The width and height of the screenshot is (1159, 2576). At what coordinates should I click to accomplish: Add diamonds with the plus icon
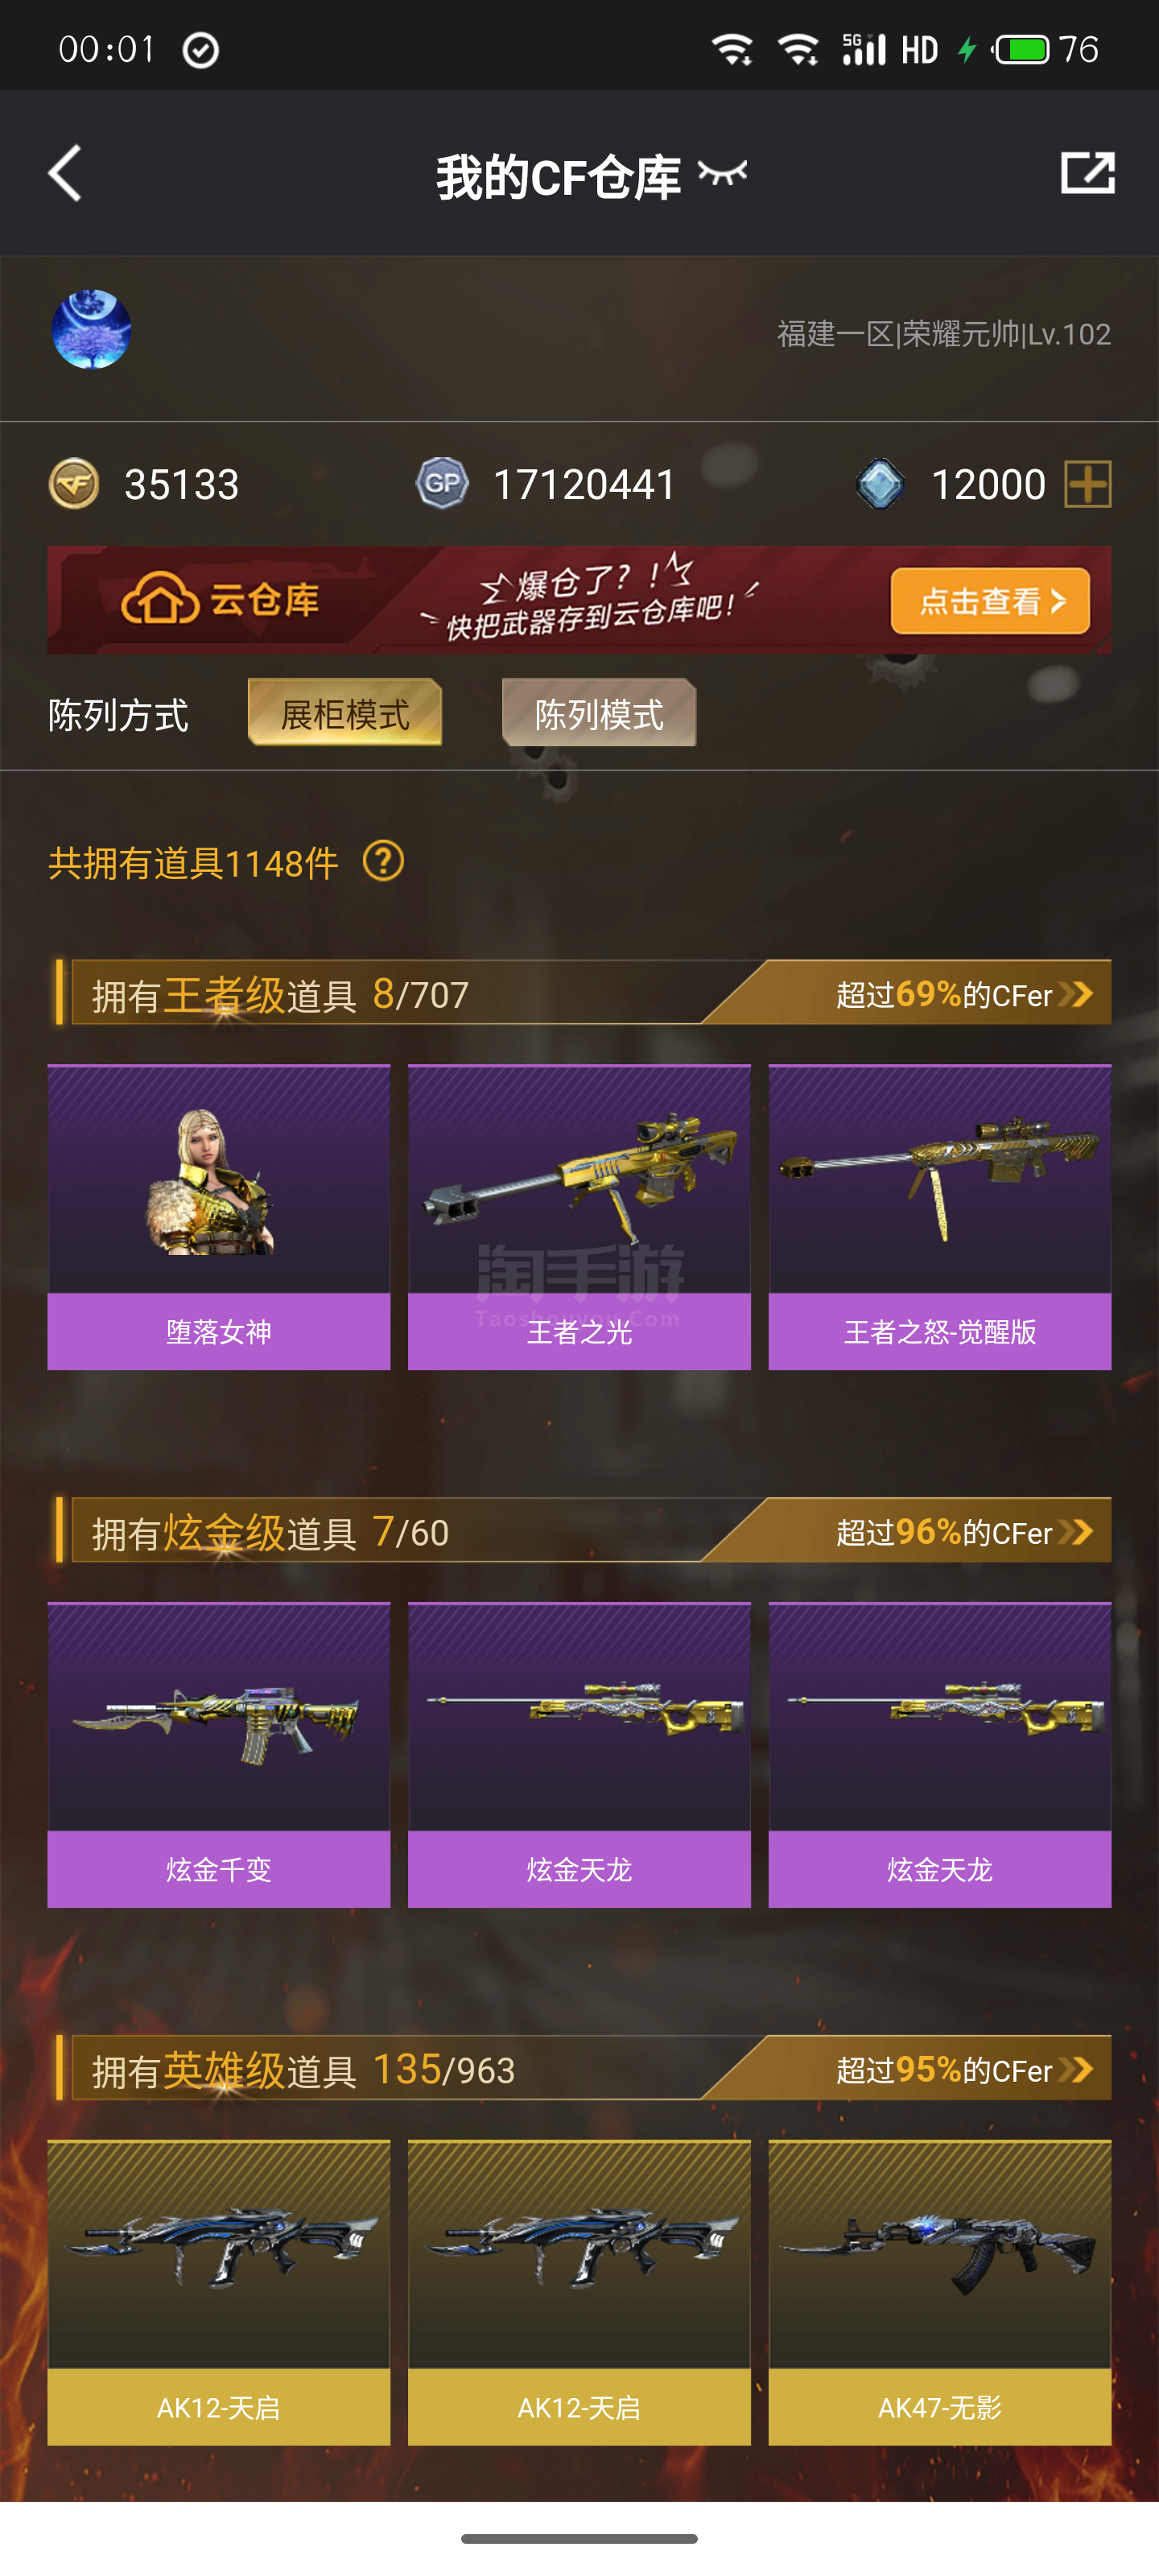tap(1088, 484)
